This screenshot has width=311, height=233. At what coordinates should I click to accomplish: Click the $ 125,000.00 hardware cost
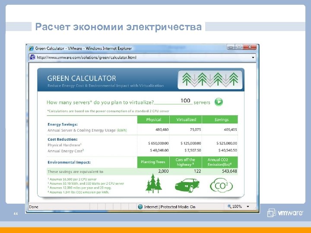pos(190,143)
